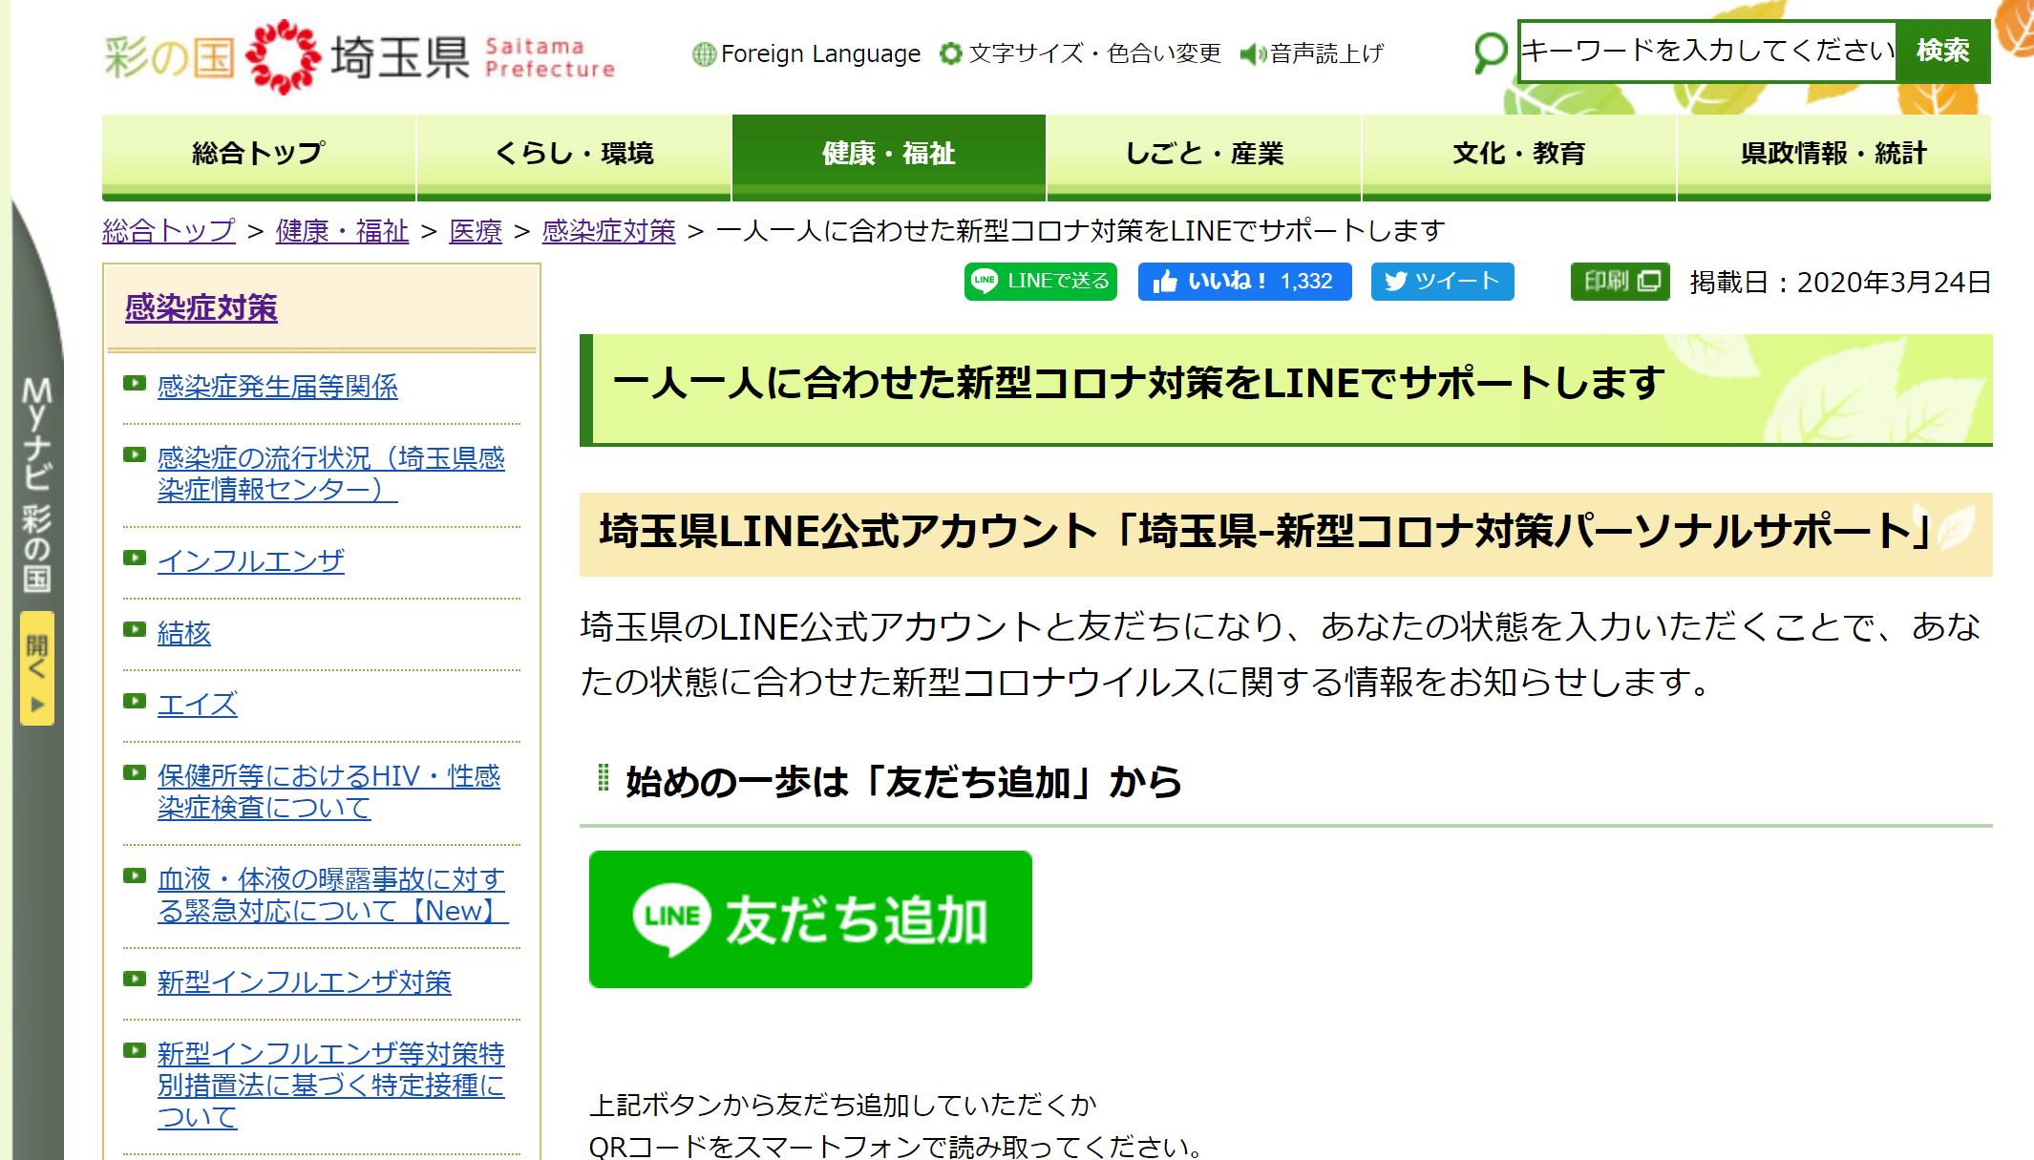Open 感染症の流行状況 sidebar link

(x=331, y=474)
